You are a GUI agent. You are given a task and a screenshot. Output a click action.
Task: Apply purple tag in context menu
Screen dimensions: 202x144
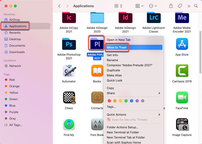[137, 101]
